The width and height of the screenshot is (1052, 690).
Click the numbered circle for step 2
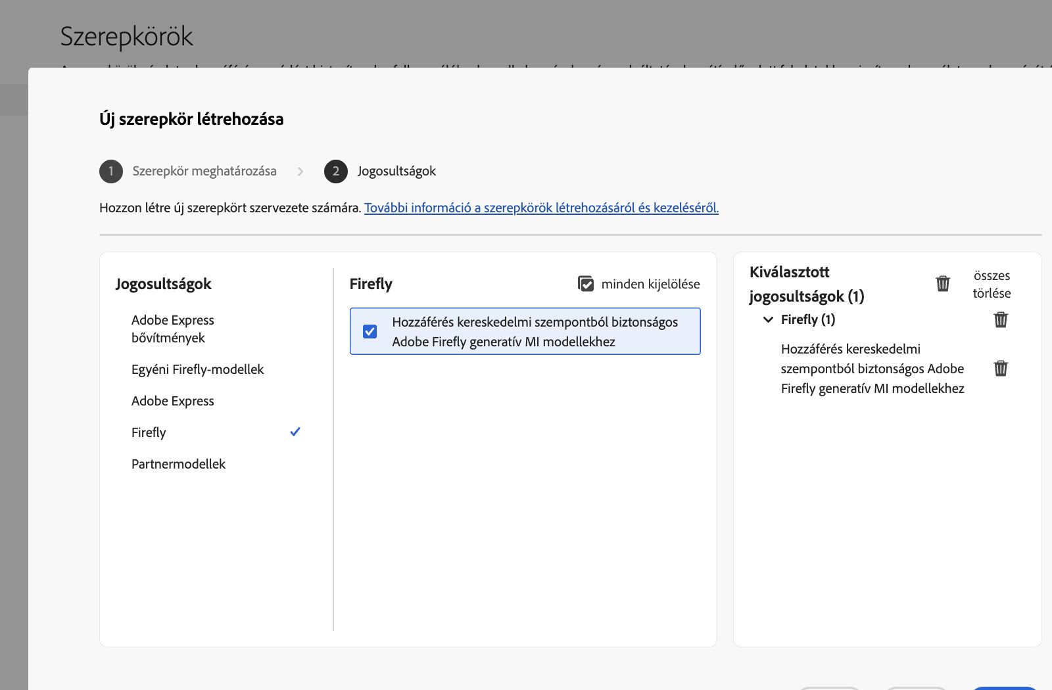(336, 172)
